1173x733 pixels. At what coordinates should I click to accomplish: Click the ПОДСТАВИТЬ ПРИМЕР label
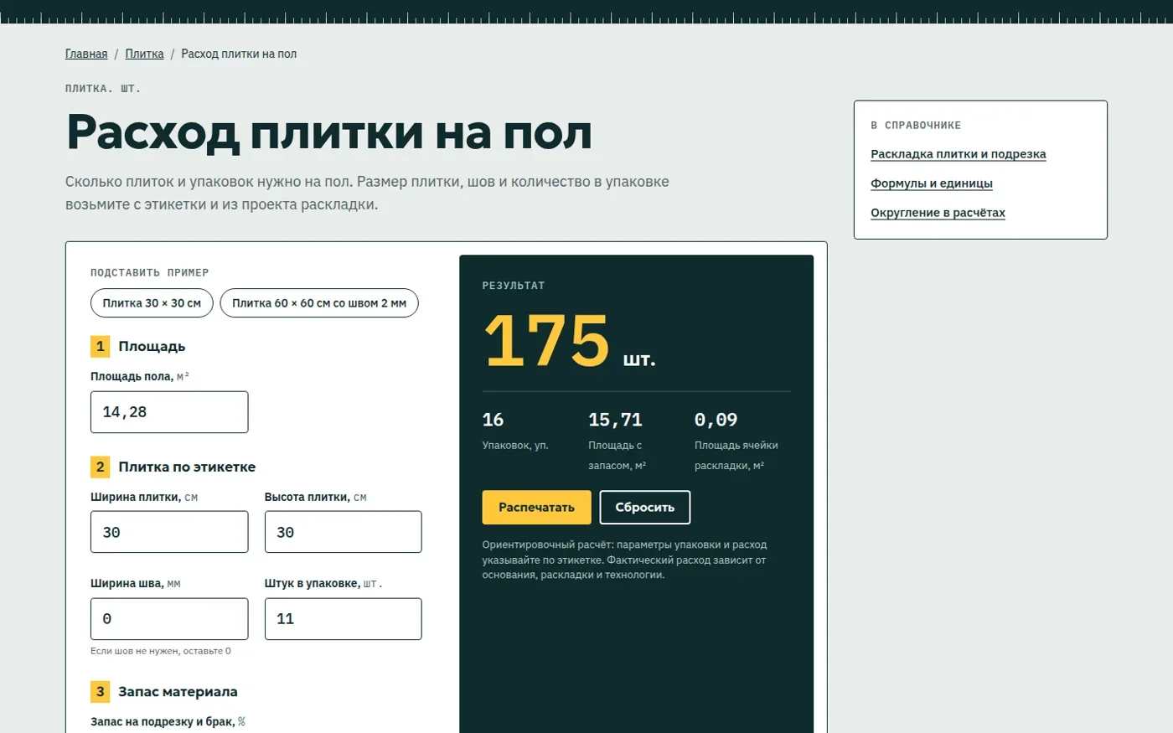pyautogui.click(x=150, y=273)
